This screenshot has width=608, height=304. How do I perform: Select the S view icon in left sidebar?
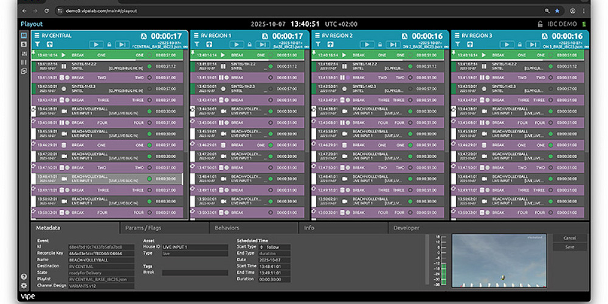(x=24, y=44)
